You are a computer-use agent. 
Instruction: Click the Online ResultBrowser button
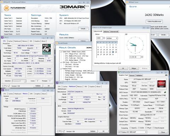point(154,22)
